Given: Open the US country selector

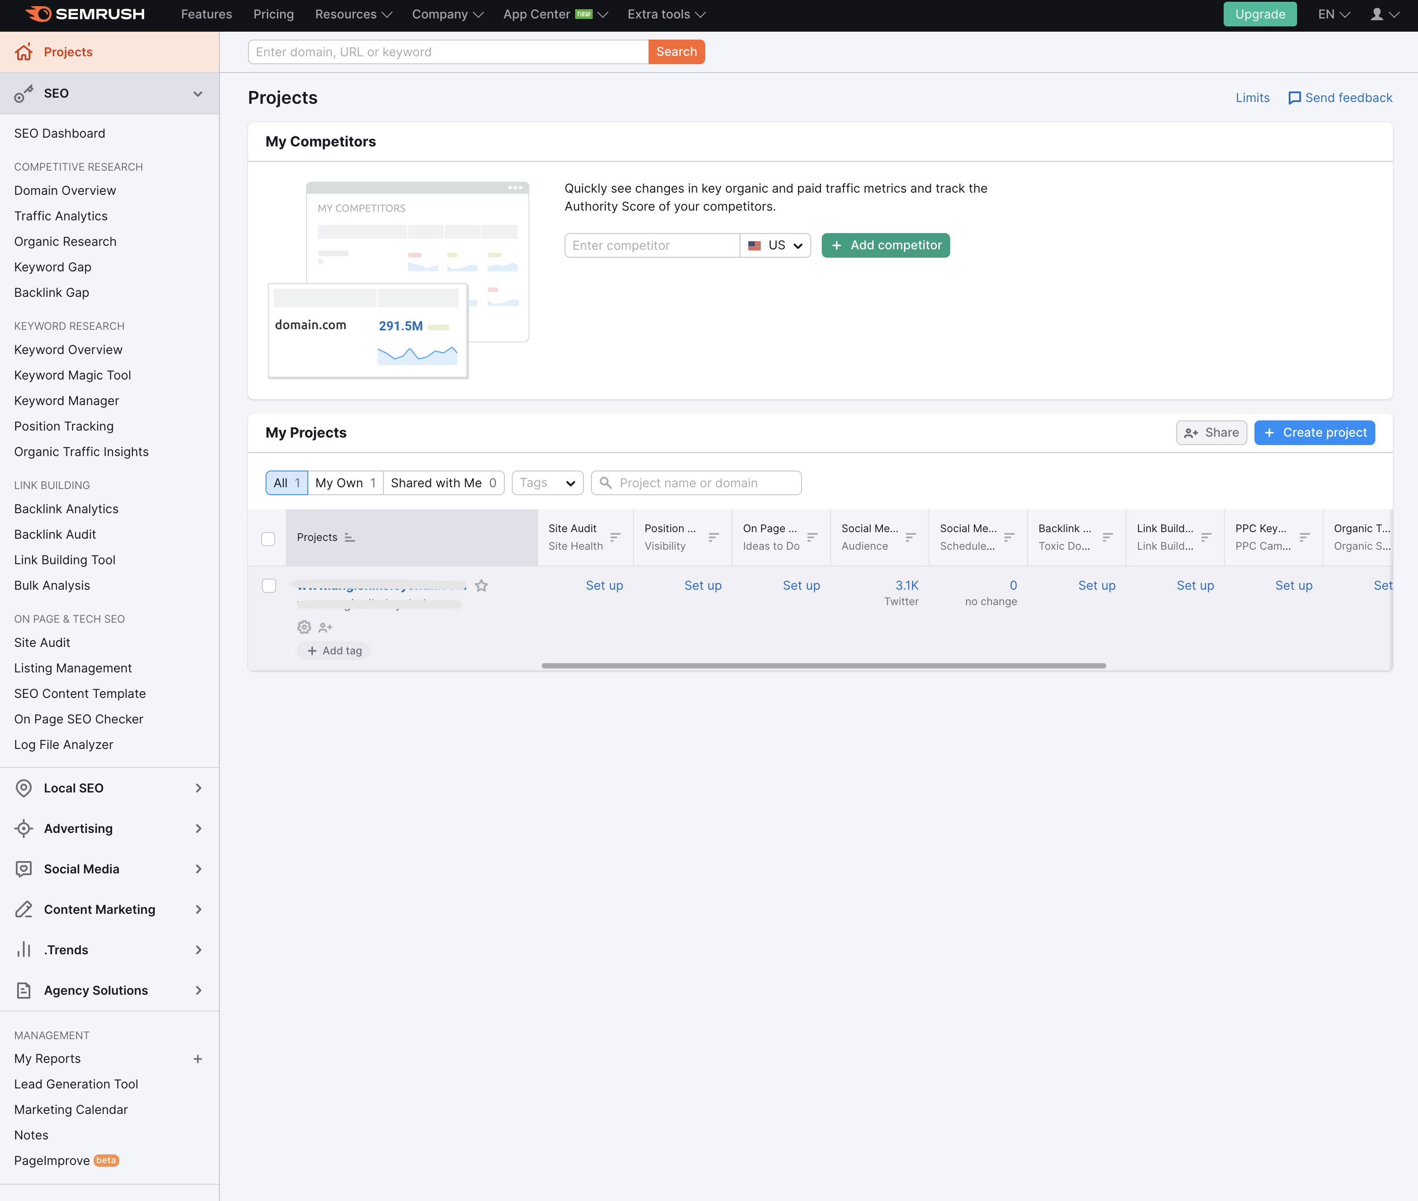Looking at the screenshot, I should [x=775, y=245].
